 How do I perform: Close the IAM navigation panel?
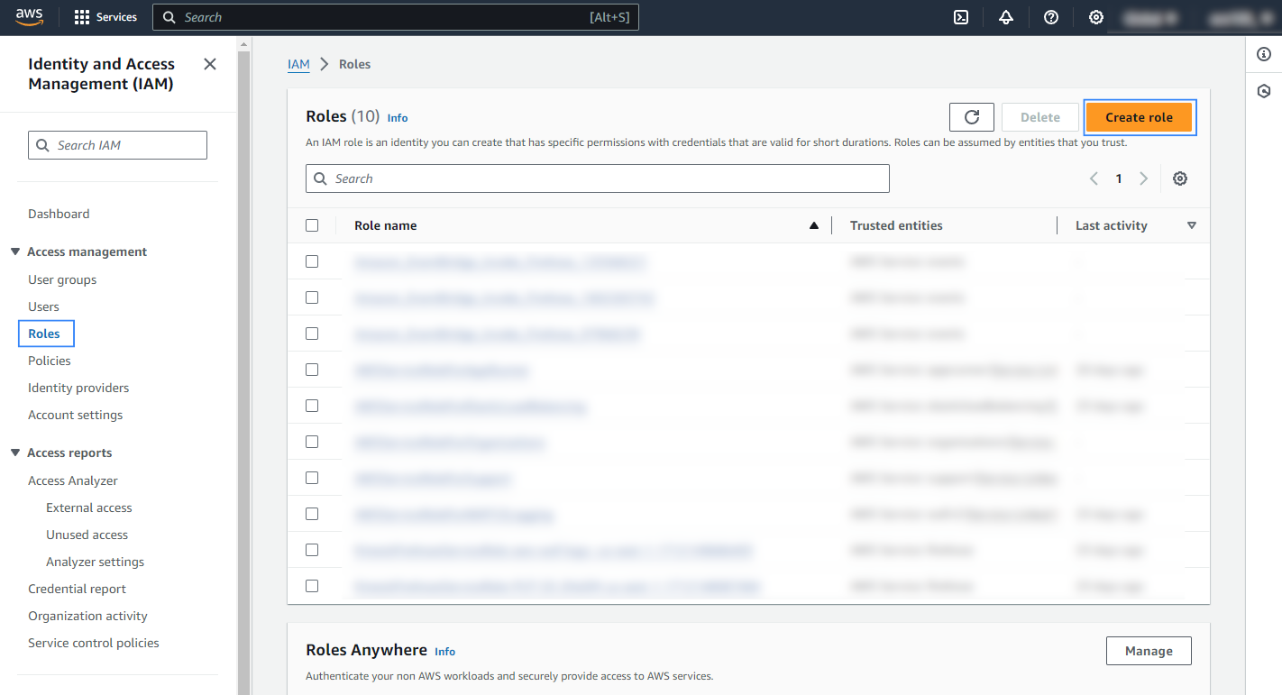point(210,64)
